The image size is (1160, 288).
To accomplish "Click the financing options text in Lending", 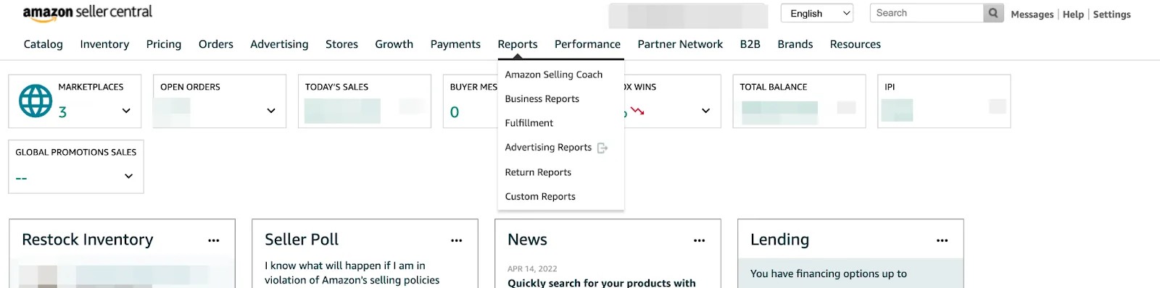I will pyautogui.click(x=829, y=274).
